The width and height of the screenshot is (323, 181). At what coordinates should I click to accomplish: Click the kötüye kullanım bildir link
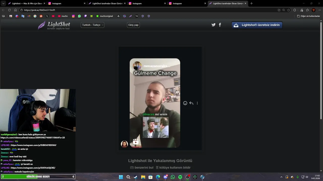click(173, 167)
